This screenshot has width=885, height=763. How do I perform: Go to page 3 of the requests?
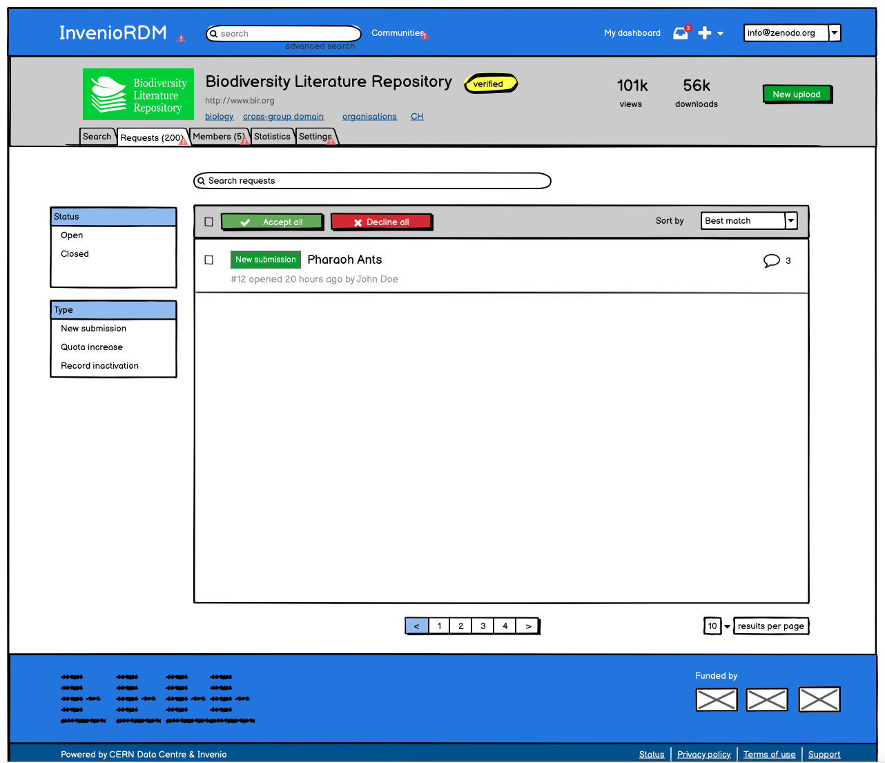click(483, 626)
